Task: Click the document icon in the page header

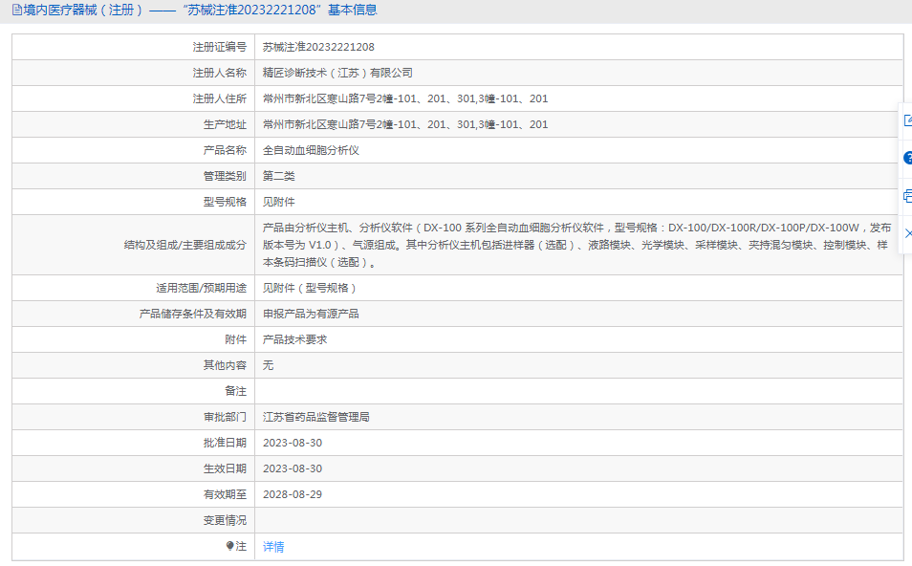Action: [x=17, y=10]
